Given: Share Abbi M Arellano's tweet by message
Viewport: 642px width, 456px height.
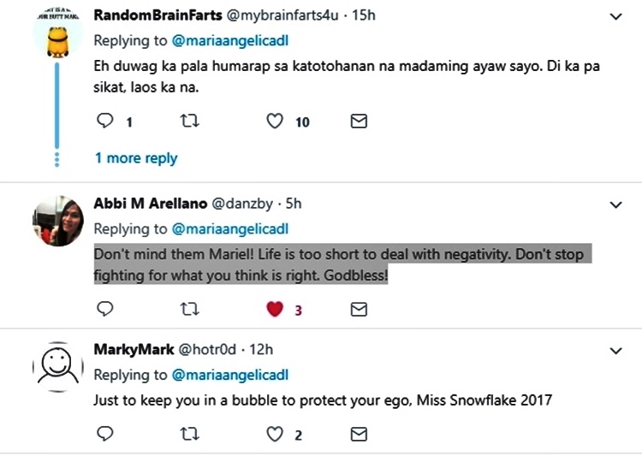Looking at the screenshot, I should coord(360,309).
